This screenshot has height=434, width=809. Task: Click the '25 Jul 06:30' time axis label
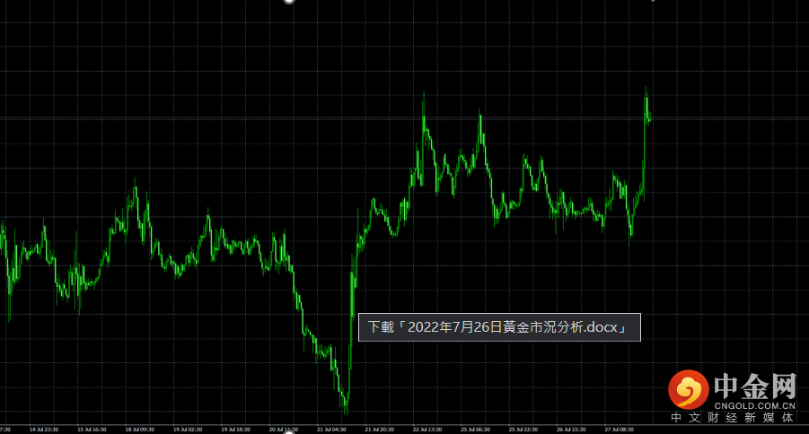[x=476, y=430]
